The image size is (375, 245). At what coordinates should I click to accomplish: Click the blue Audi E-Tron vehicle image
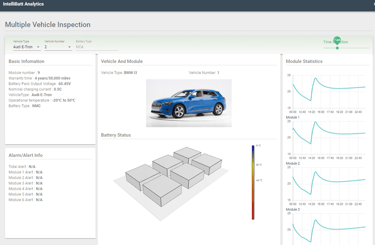click(x=189, y=103)
